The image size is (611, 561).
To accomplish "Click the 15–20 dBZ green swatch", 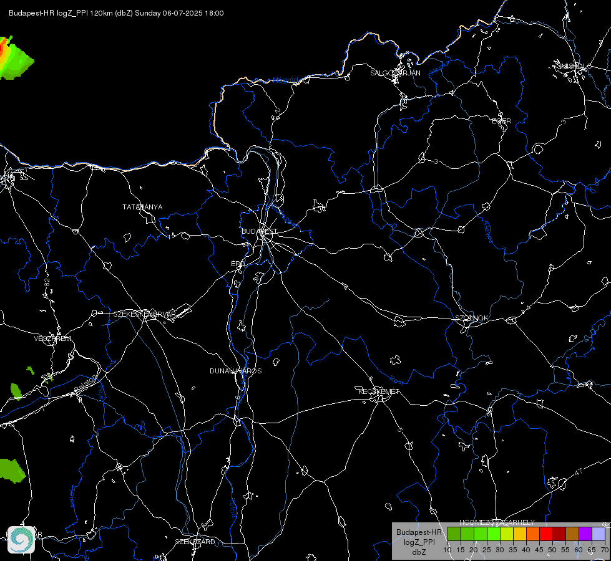I will tap(467, 534).
